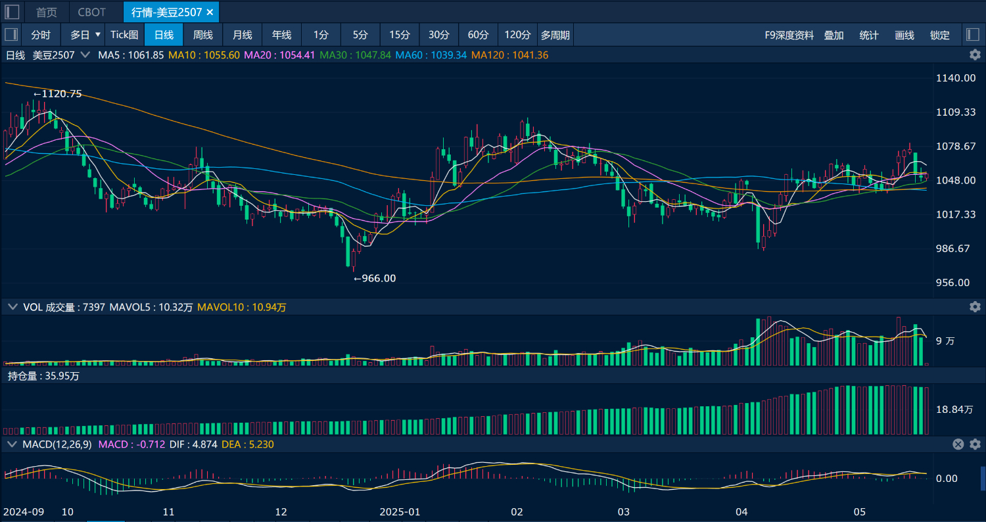This screenshot has height=522, width=986.
Task: Click the 2025-01 date axis label
Action: (x=400, y=511)
